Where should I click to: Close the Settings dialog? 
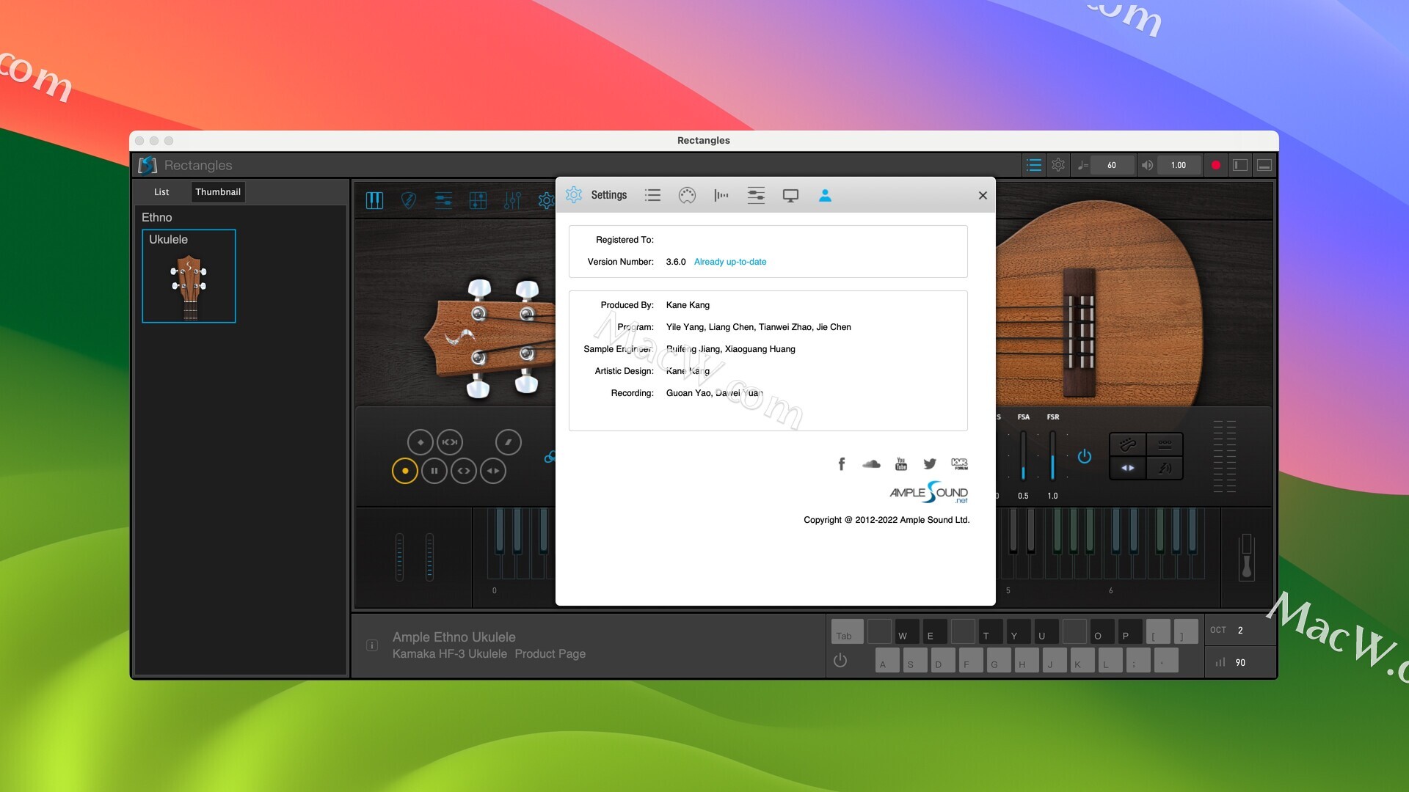pyautogui.click(x=983, y=195)
